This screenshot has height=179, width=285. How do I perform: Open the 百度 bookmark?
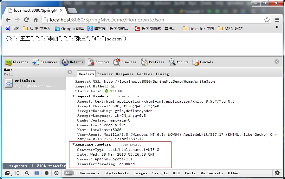pyautogui.click(x=12, y=29)
